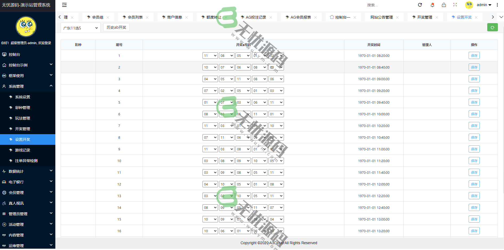Click the green reload button
This screenshot has height=250, width=504.
pyautogui.click(x=492, y=27)
